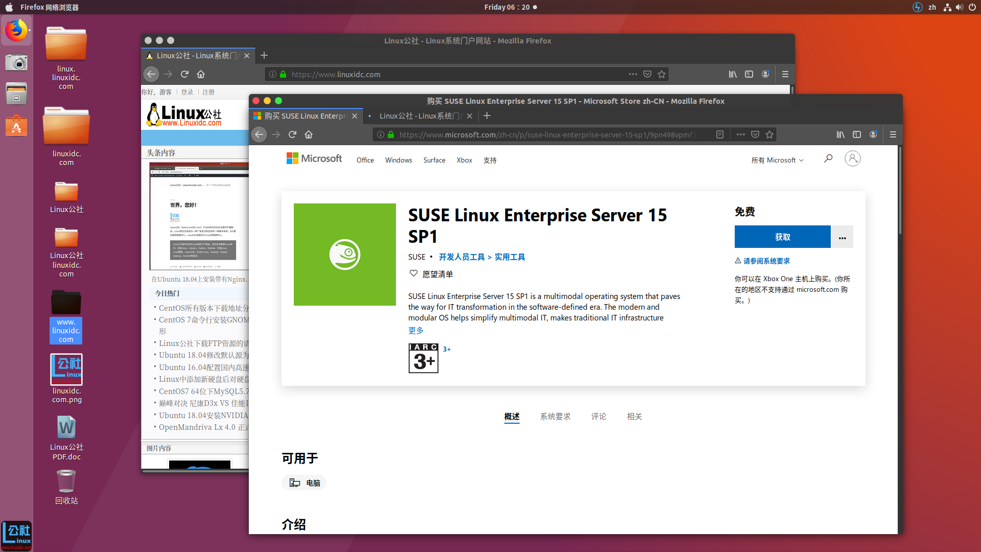Open the Save to Pocket icon in the URL bar
Screen dimensions: 981x552
coord(755,134)
